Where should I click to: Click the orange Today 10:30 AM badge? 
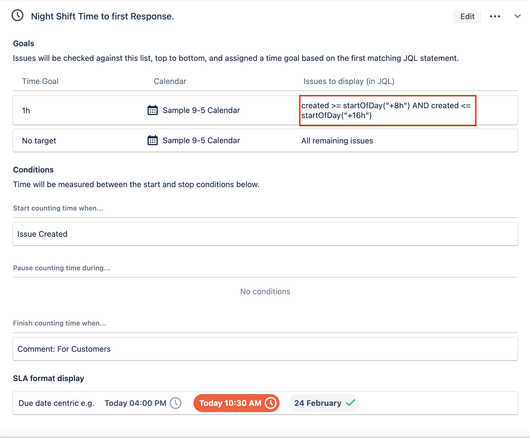[x=237, y=403]
